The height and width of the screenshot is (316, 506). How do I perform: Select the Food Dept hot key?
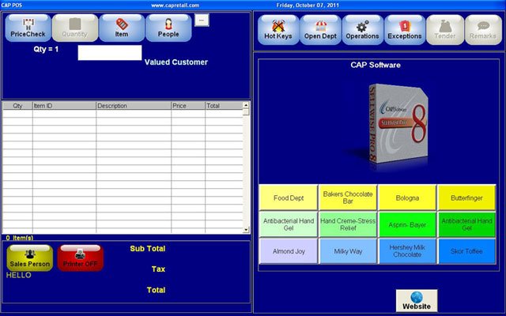pos(289,197)
